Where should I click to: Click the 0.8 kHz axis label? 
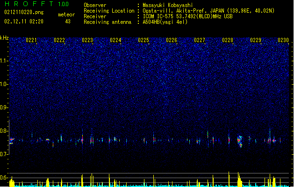(x=4, y=131)
